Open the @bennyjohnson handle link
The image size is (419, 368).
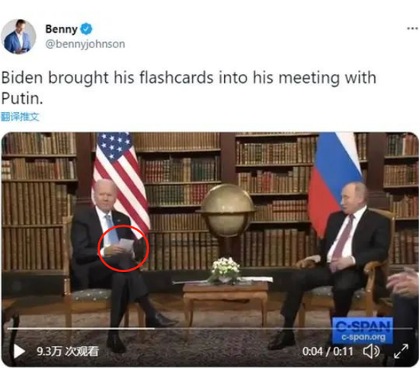pos(85,44)
